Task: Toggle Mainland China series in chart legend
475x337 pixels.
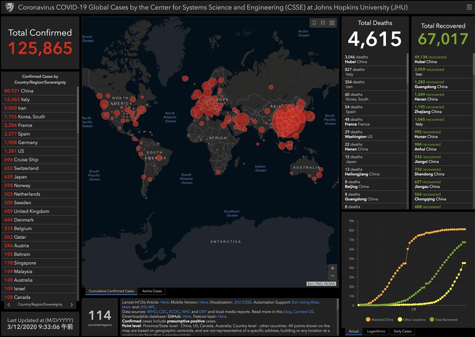Action: (x=379, y=320)
